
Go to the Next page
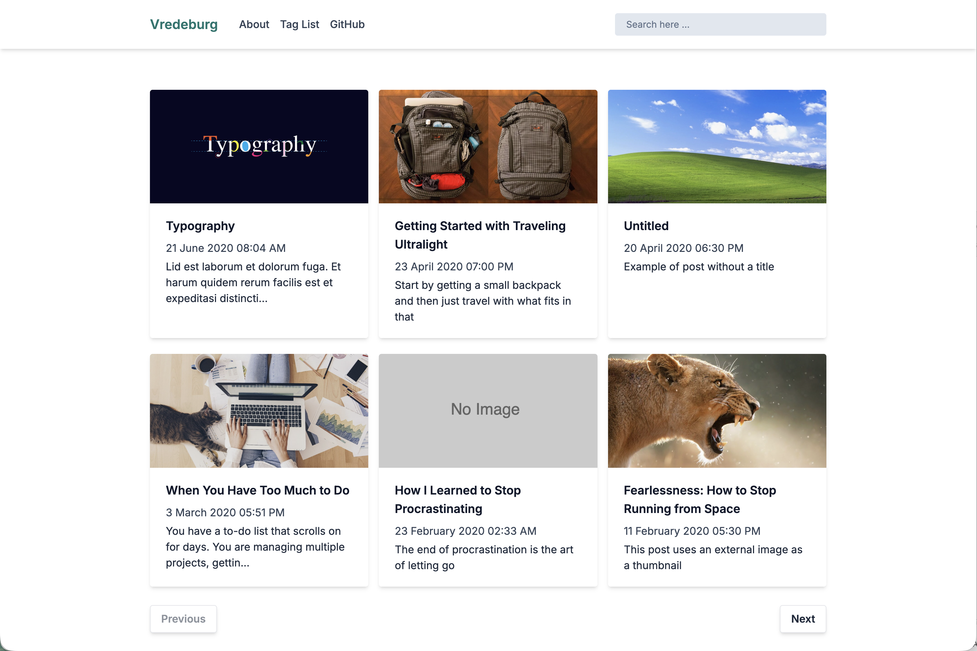pos(803,619)
